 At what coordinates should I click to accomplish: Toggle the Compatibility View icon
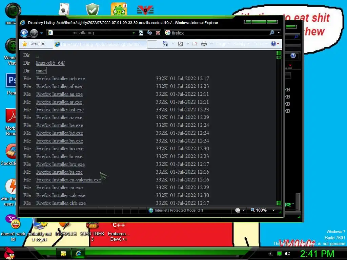point(141,33)
